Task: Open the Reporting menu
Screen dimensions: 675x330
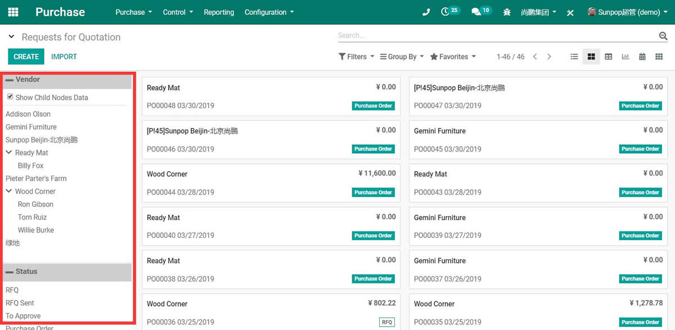Action: [219, 12]
